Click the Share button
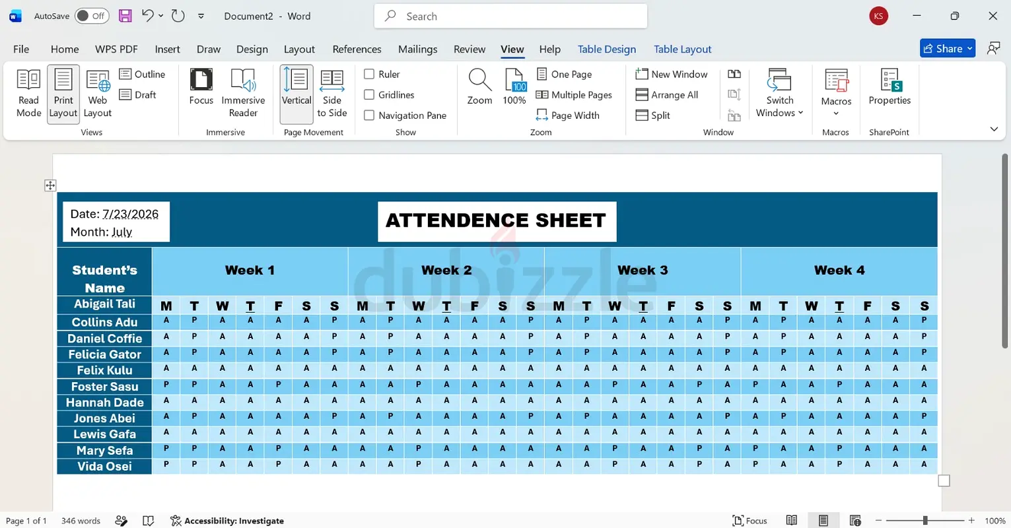Image resolution: width=1011 pixels, height=528 pixels. [948, 48]
